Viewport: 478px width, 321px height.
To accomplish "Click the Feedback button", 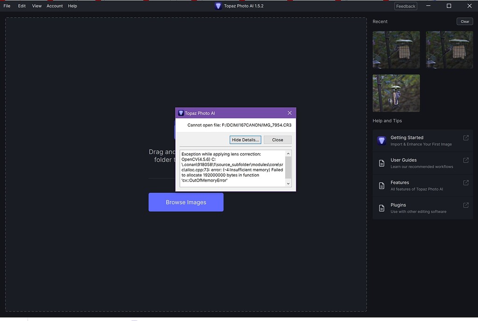I will pyautogui.click(x=406, y=6).
